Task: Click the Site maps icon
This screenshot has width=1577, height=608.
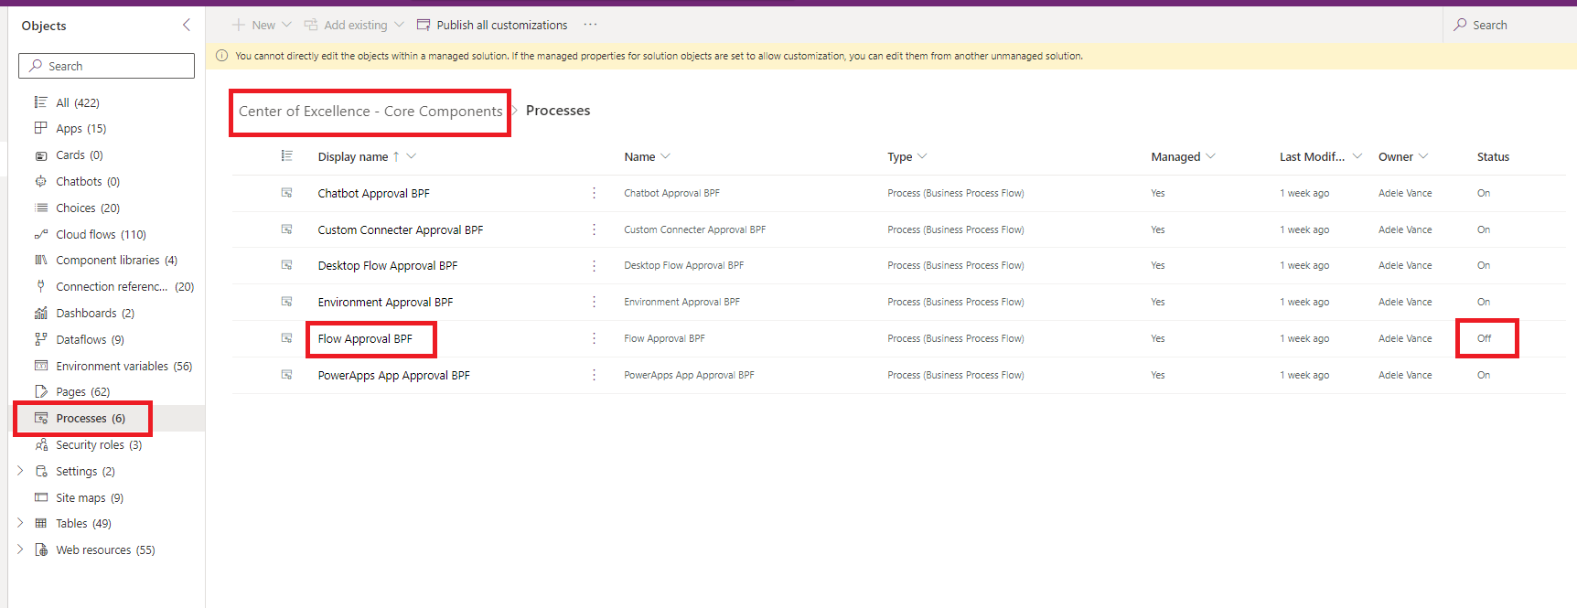Action: [40, 497]
